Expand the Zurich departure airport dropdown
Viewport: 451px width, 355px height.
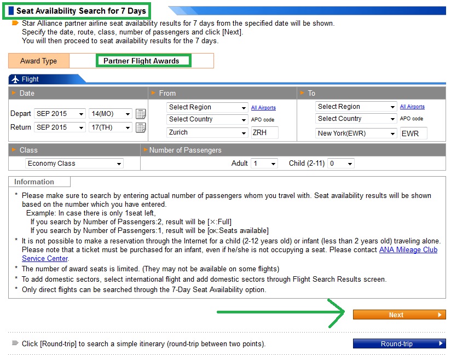click(x=207, y=132)
